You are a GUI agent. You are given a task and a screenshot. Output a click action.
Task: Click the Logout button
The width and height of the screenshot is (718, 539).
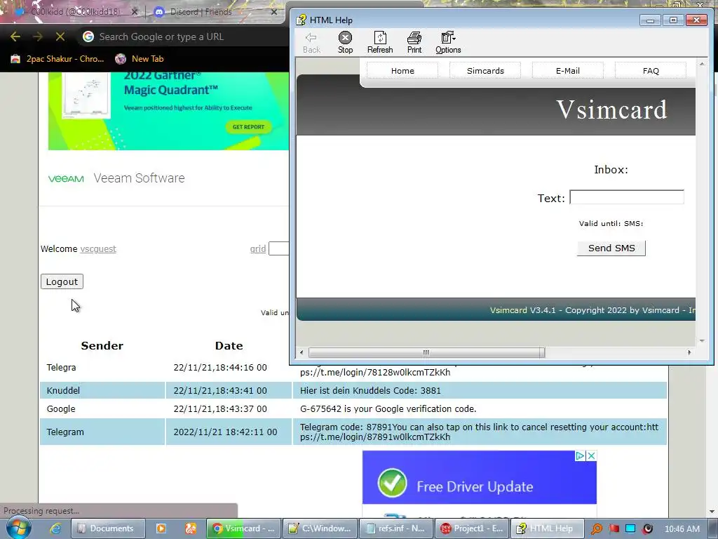tap(62, 281)
